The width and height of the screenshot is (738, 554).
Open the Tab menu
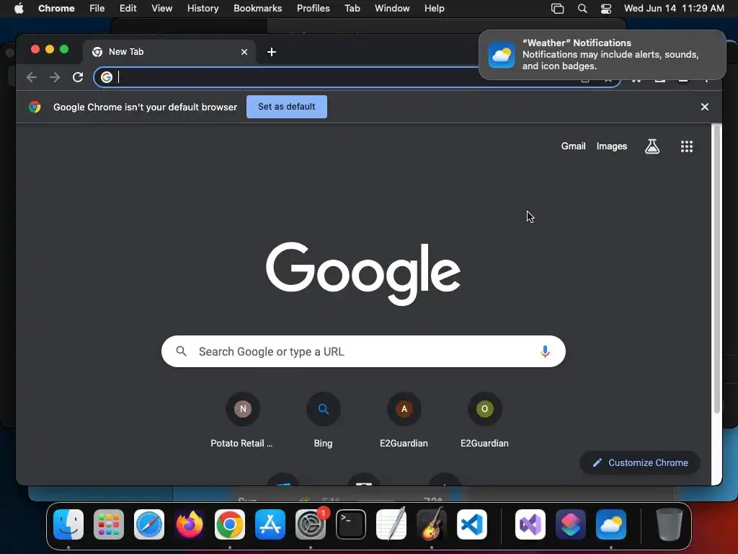352,9
